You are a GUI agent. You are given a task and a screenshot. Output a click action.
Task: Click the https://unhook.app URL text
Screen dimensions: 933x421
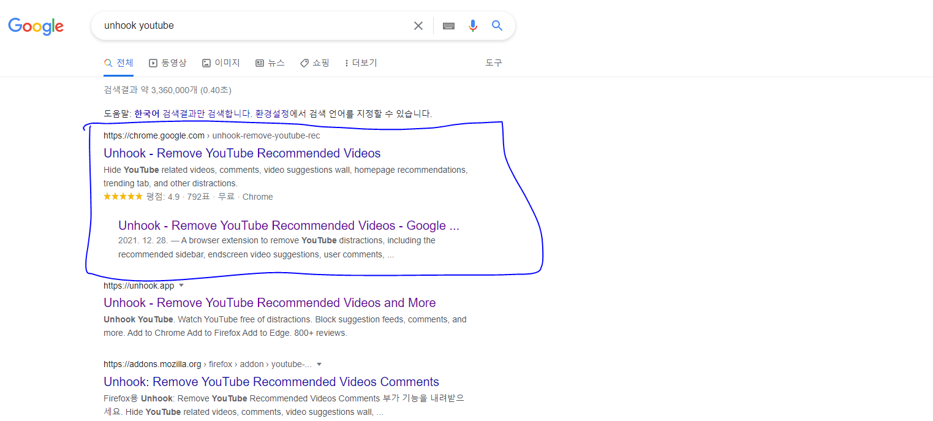[138, 286]
